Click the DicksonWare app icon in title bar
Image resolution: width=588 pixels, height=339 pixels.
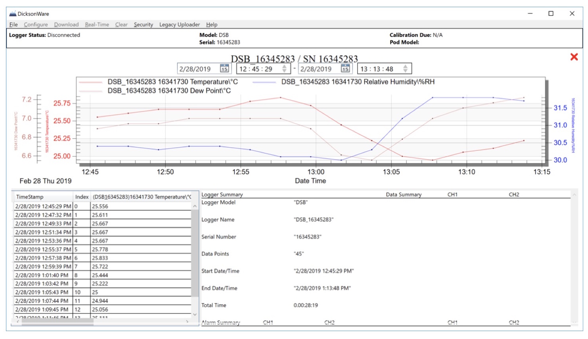pyautogui.click(x=13, y=14)
